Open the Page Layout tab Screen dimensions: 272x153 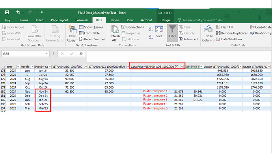[x=59, y=20]
